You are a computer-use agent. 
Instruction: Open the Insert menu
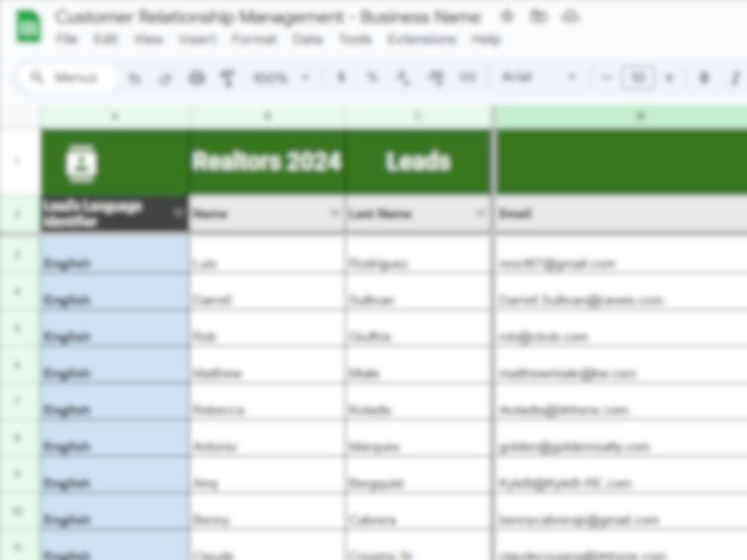click(197, 39)
